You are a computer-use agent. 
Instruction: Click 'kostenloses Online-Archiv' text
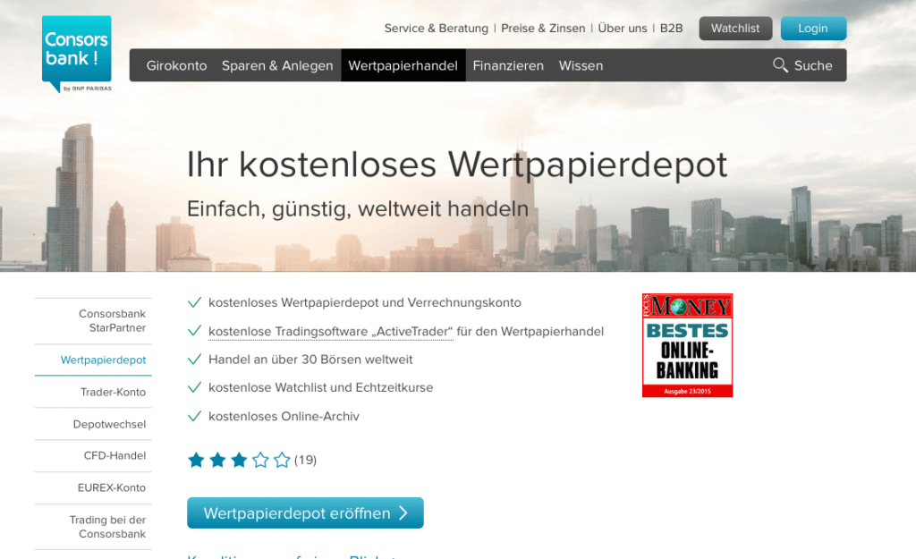[x=284, y=417]
